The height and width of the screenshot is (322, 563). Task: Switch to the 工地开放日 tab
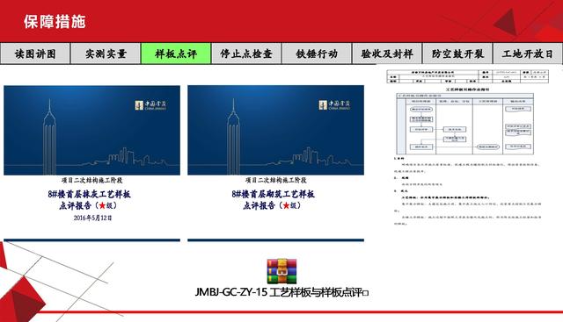pos(528,54)
